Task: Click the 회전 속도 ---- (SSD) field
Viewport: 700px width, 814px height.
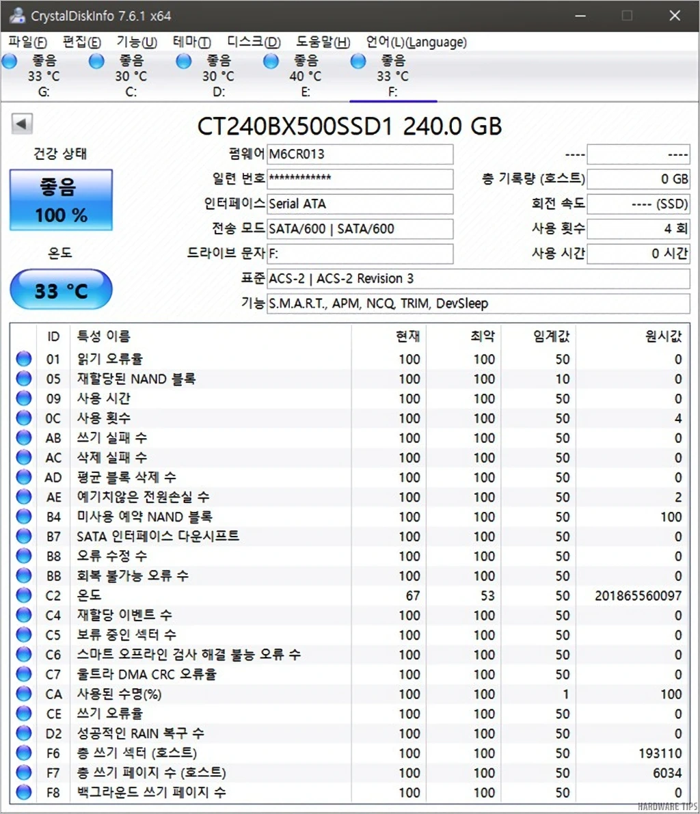Action: click(x=638, y=204)
